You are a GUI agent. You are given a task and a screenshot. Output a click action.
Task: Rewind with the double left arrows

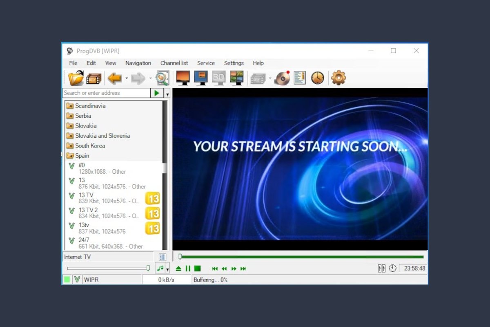224,269
